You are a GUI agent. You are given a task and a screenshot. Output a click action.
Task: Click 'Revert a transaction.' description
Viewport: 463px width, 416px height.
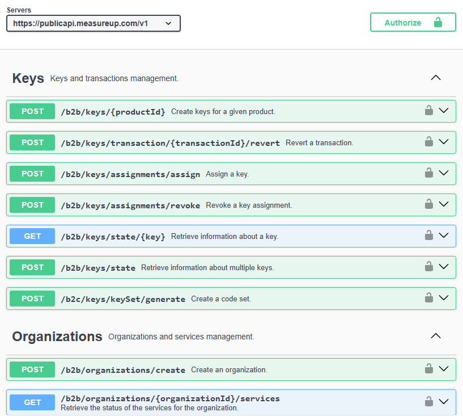pos(320,143)
